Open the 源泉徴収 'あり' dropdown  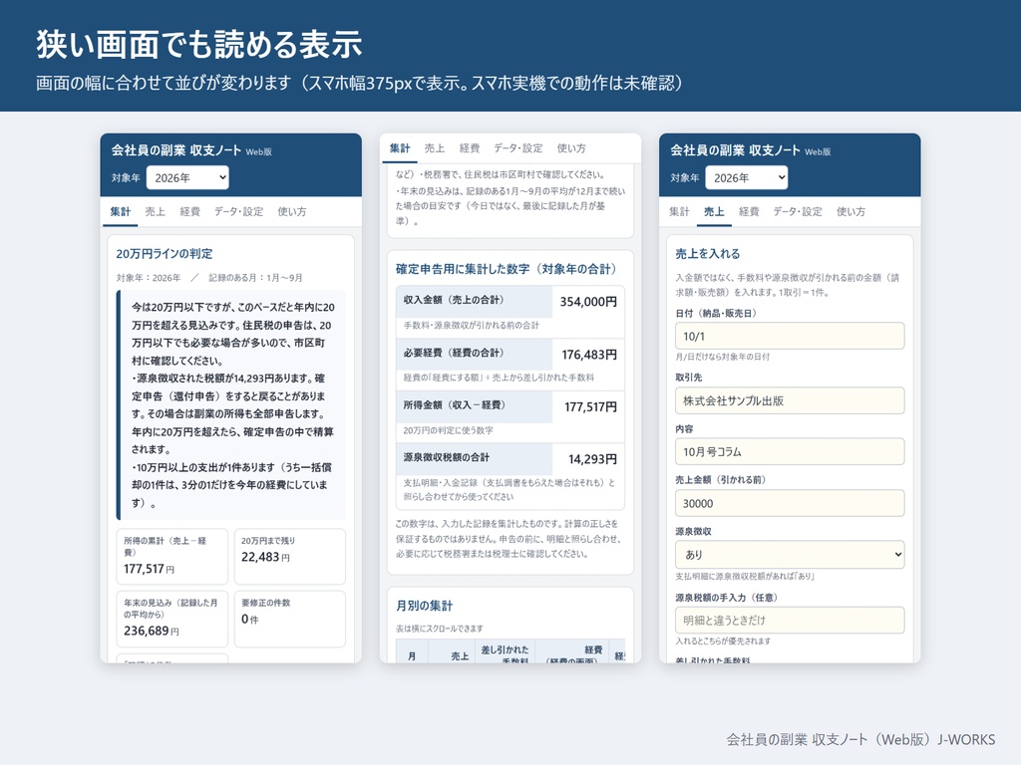click(790, 555)
